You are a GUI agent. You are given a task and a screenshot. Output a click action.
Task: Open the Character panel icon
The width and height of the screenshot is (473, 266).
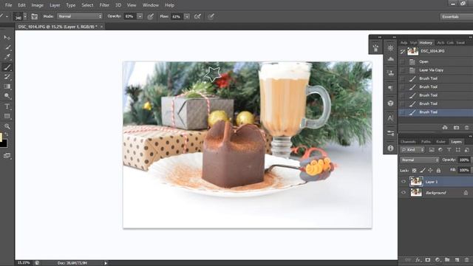click(x=390, y=118)
